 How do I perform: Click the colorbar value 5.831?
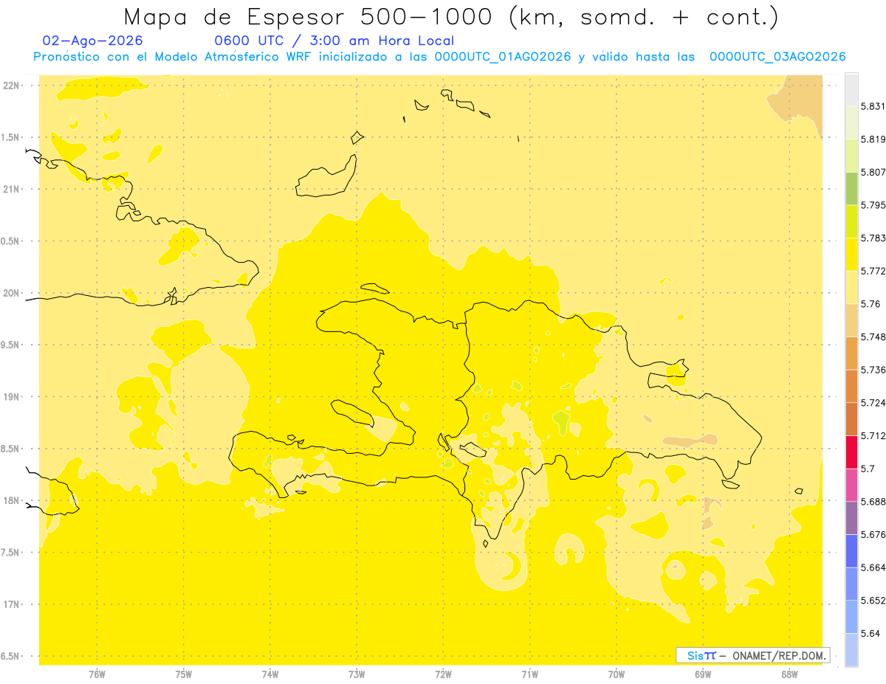873,106
